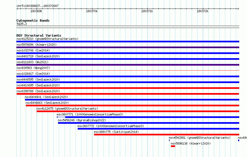Viewport: 247px width, 157px height.
Task: Click the blue bar for esv3607772
Action: pyautogui.click(x=158, y=129)
